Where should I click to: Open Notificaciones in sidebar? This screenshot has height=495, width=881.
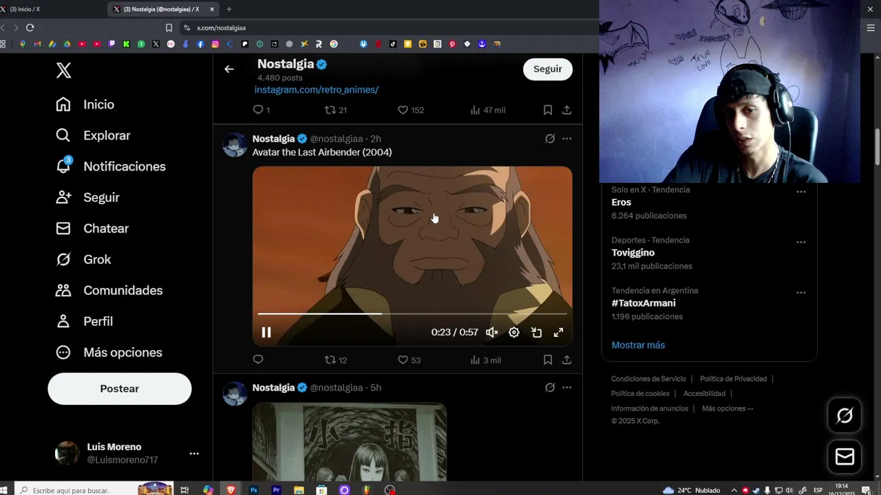(x=111, y=166)
